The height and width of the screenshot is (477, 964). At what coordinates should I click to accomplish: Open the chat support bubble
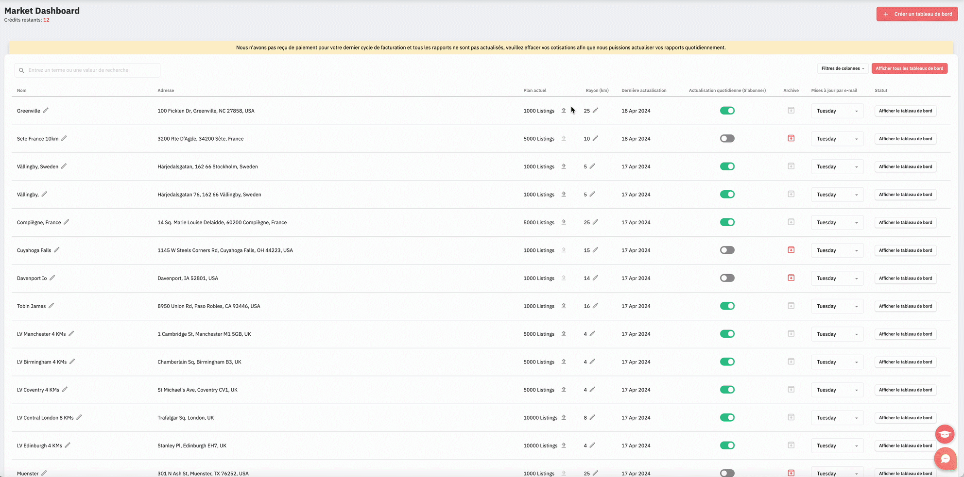point(945,458)
